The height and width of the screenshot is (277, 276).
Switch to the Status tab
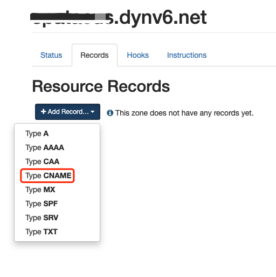click(51, 55)
